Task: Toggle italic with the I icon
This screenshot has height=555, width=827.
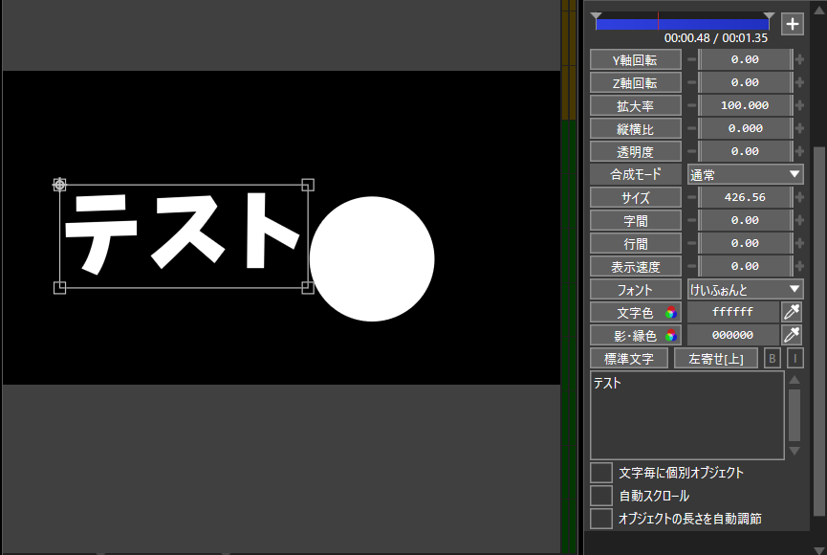Action: coord(794,358)
